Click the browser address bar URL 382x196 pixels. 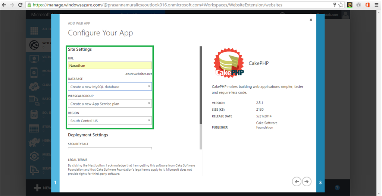click(x=157, y=5)
